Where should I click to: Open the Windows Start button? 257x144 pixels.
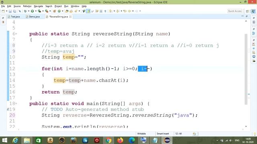tap(4, 140)
